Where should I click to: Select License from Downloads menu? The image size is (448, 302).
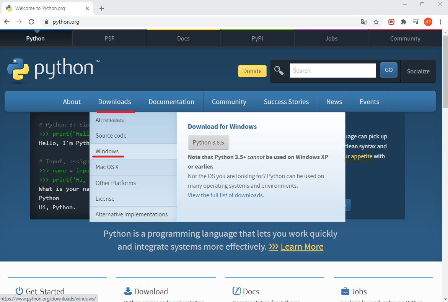(133, 199)
